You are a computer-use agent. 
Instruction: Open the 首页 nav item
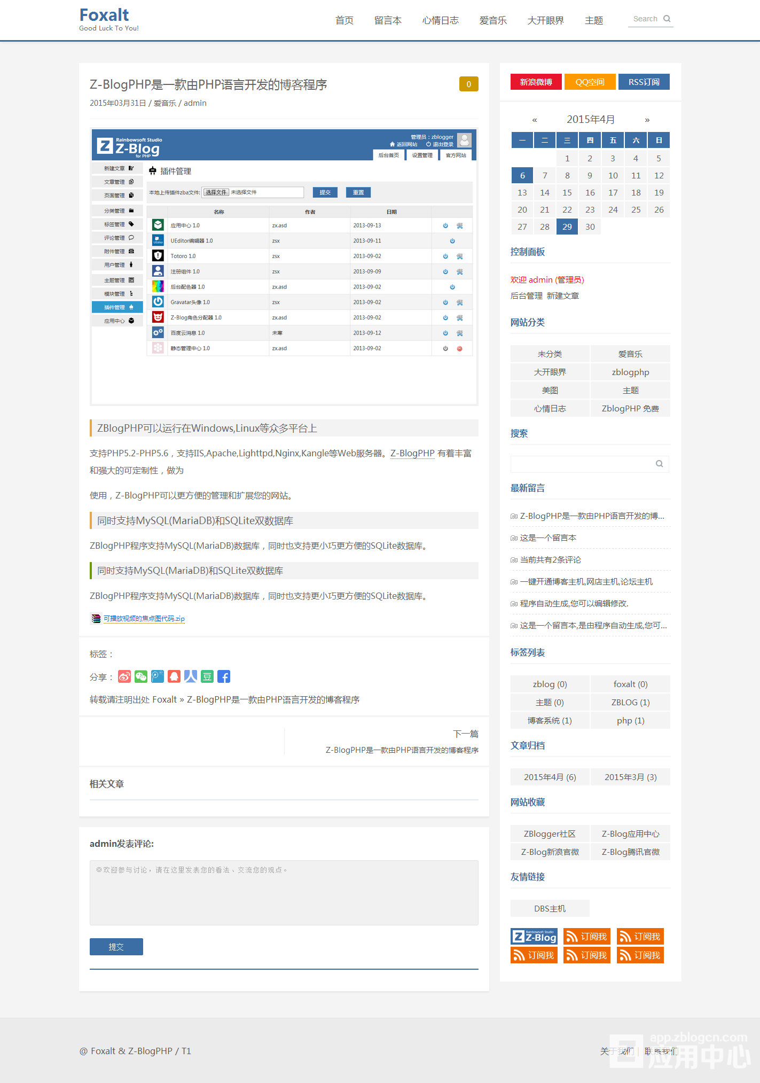point(344,20)
